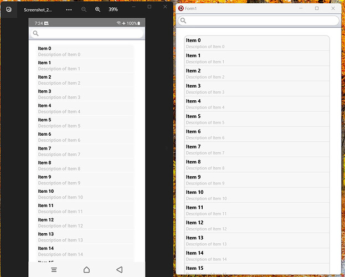Image resolution: width=345 pixels, height=277 pixels.
Task: Click Item 6 in the phone screenshot
Action: tap(85, 137)
